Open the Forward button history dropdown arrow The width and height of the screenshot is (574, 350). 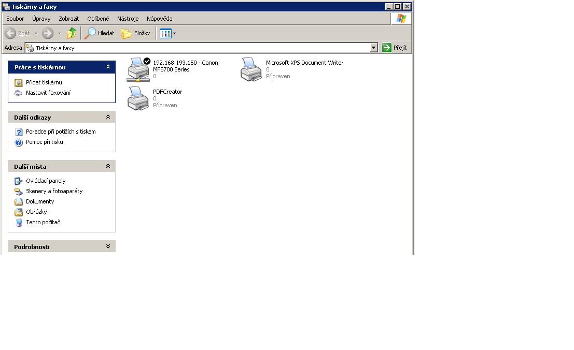point(59,34)
